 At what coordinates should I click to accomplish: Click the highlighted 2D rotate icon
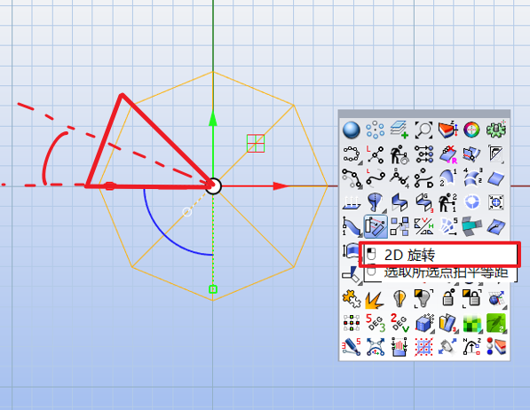tap(376, 226)
